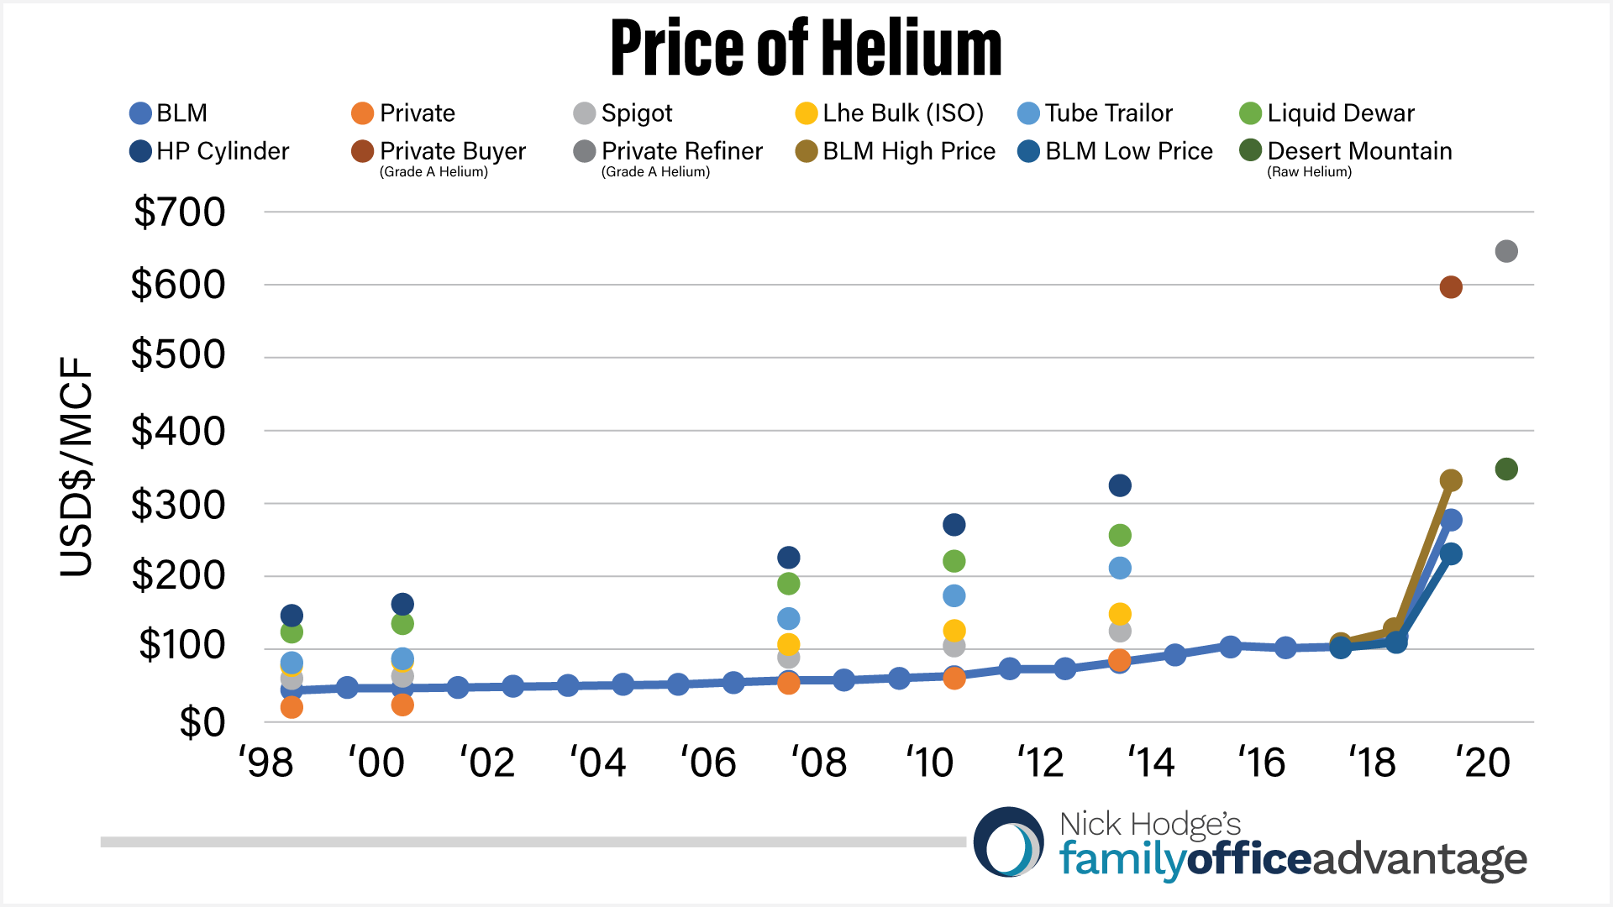Click the brown data point near $600
Image resolution: width=1613 pixels, height=907 pixels.
pyautogui.click(x=1451, y=287)
